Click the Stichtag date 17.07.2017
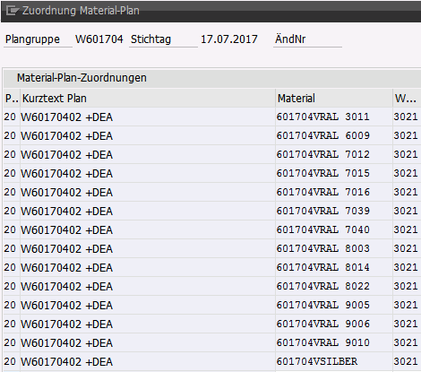The width and height of the screenshot is (421, 372). click(229, 39)
